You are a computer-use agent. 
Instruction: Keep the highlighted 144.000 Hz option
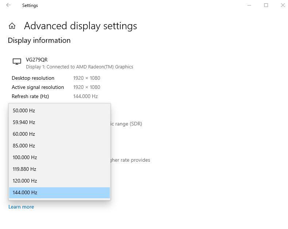coord(25,192)
